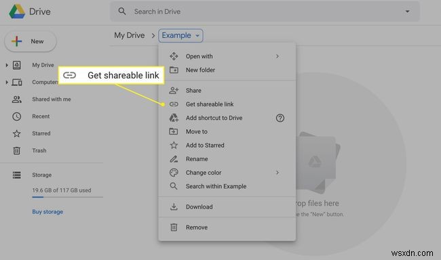The image size is (441, 260).
Task: Open Recent files list
Action: coord(41,116)
